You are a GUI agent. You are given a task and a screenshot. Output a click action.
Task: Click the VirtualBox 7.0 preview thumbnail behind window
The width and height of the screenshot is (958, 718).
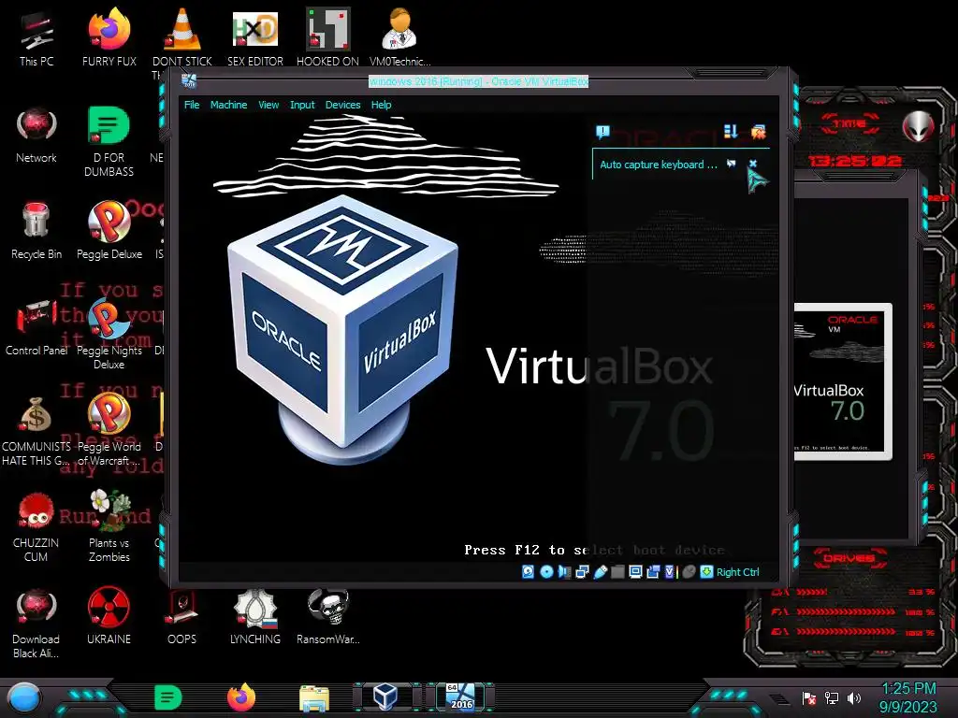(x=843, y=381)
